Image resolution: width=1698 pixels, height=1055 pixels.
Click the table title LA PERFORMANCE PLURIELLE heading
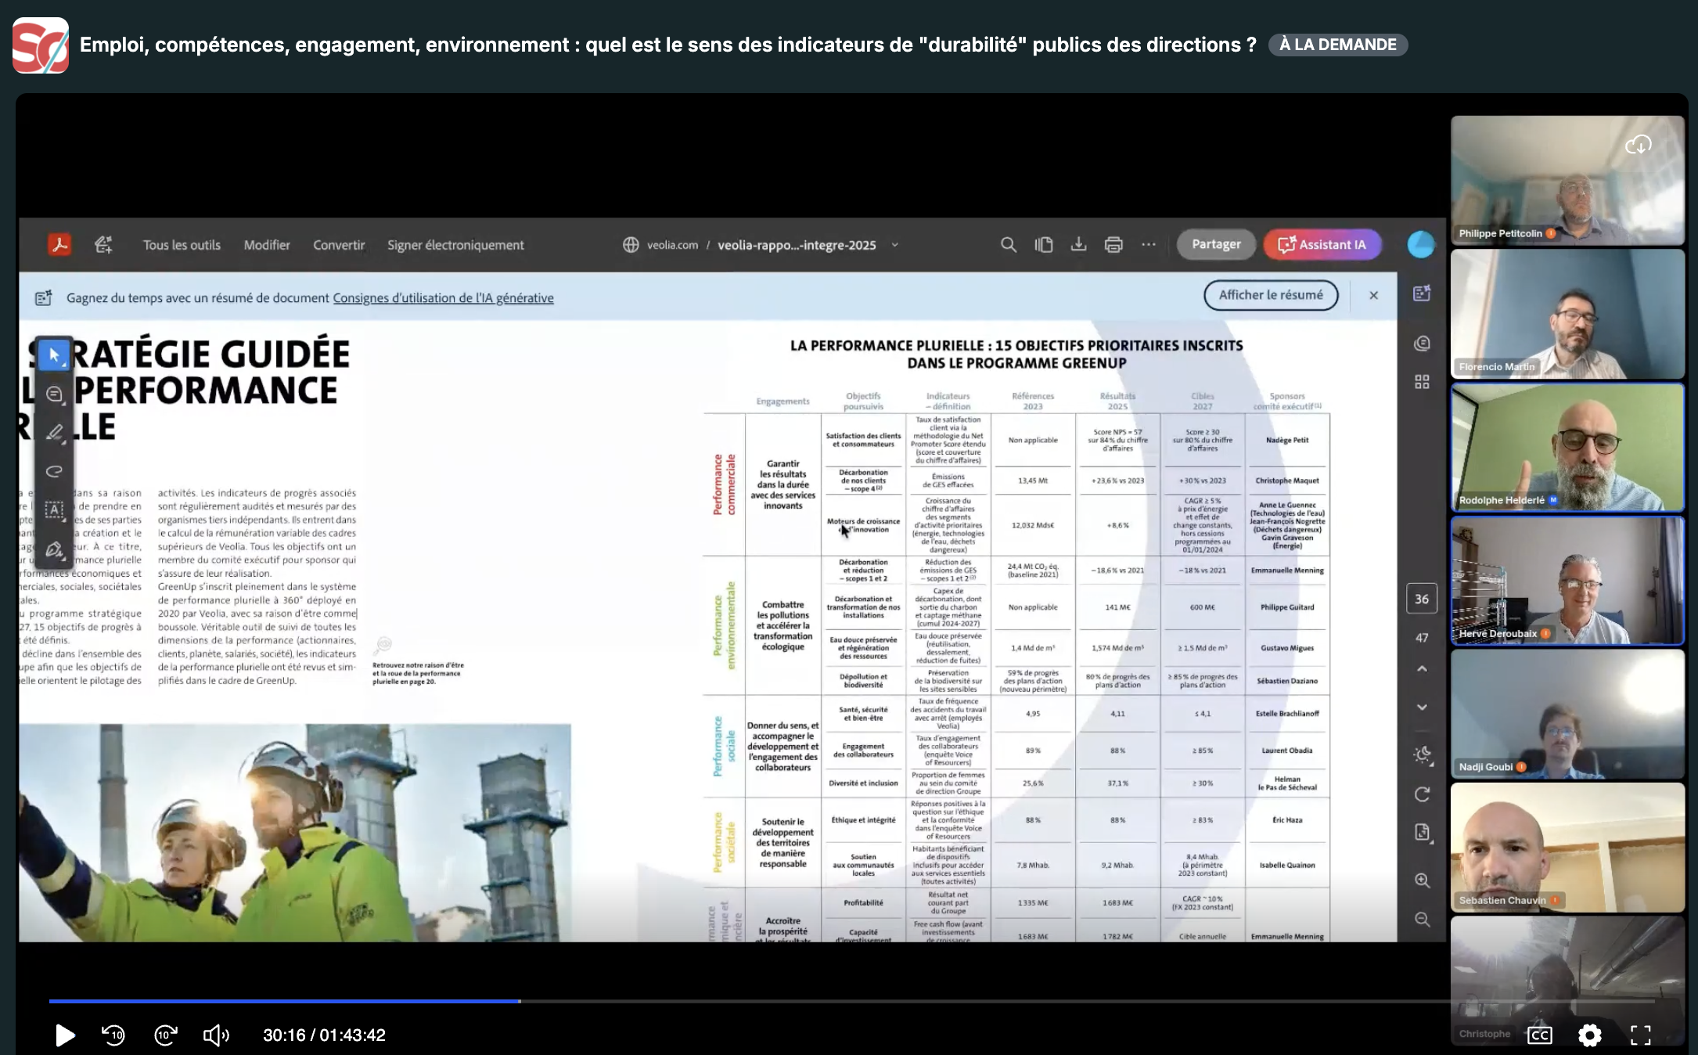click(x=1016, y=354)
